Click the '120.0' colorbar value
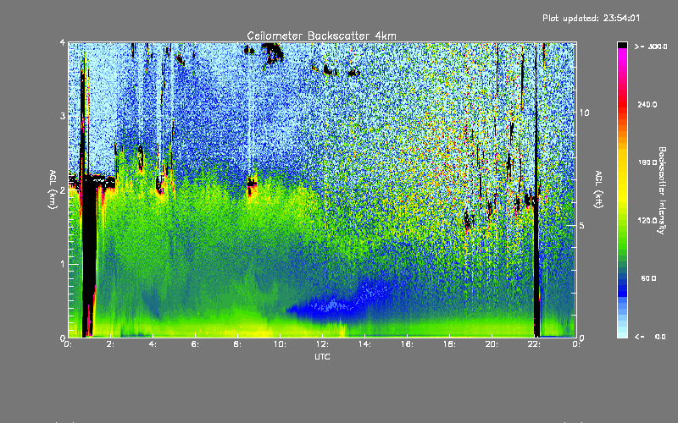Image resolution: width=678 pixels, height=423 pixels. click(647, 221)
